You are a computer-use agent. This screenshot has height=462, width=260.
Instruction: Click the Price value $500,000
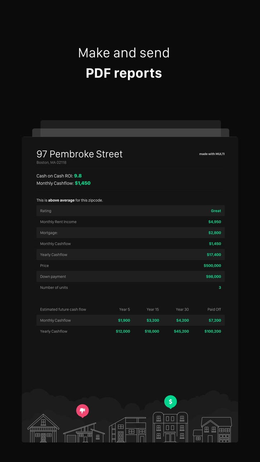pyautogui.click(x=212, y=266)
